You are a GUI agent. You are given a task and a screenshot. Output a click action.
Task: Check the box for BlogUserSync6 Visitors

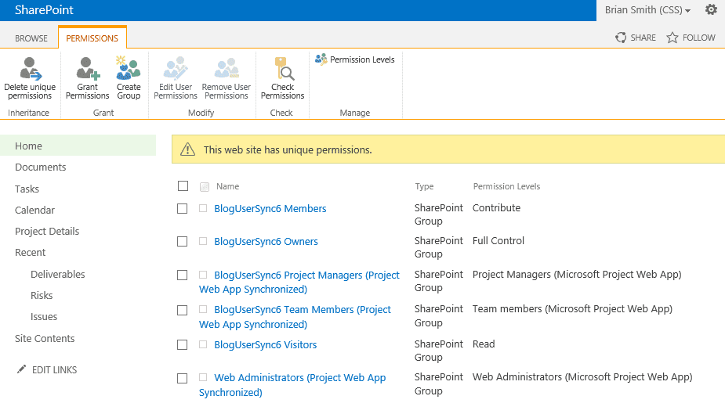(x=182, y=345)
